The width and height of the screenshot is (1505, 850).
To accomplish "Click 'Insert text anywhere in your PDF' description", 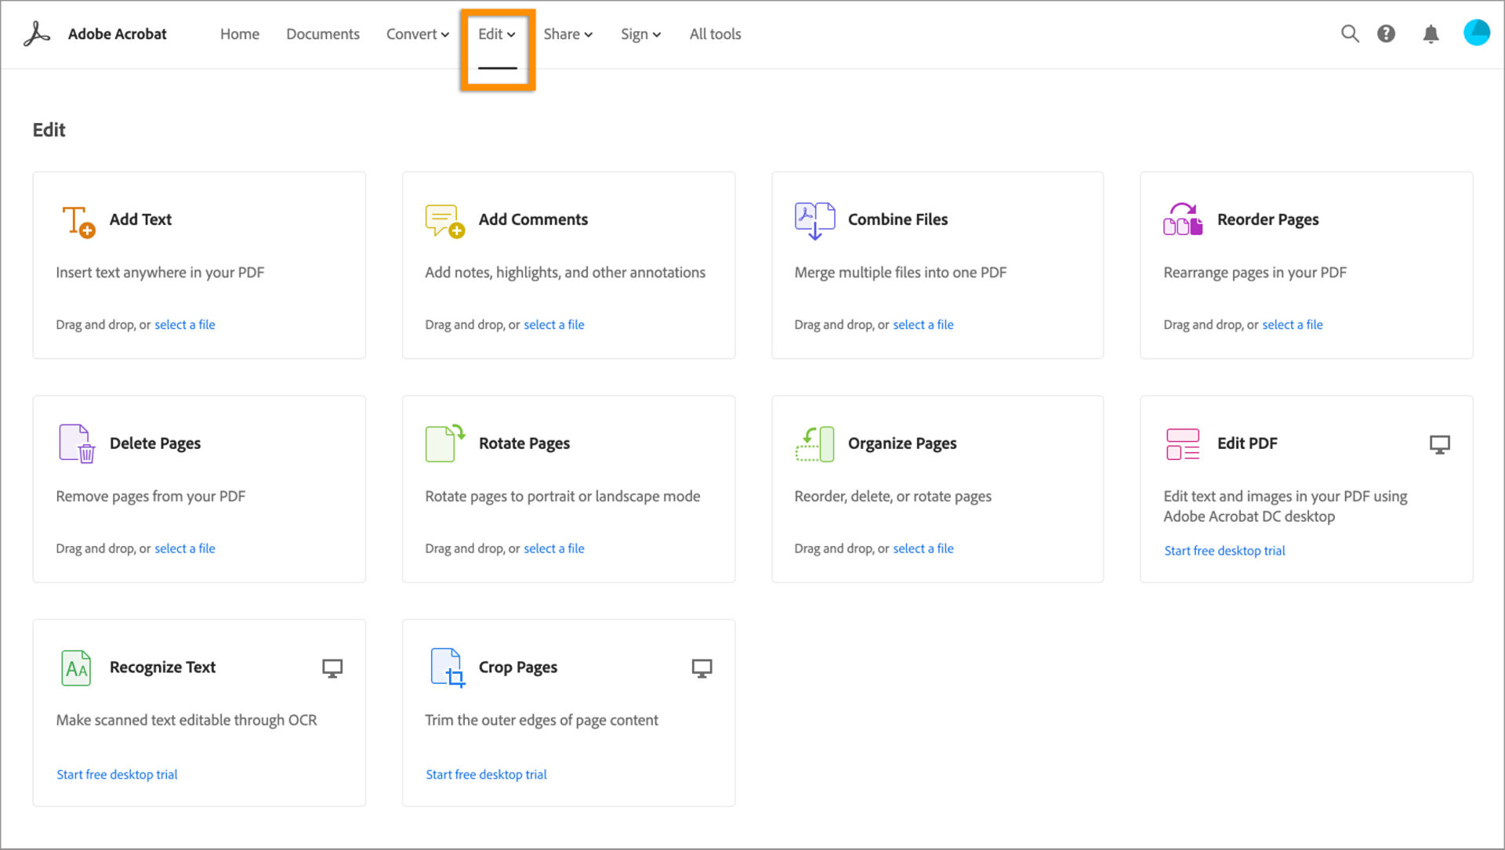I will coord(160,273).
